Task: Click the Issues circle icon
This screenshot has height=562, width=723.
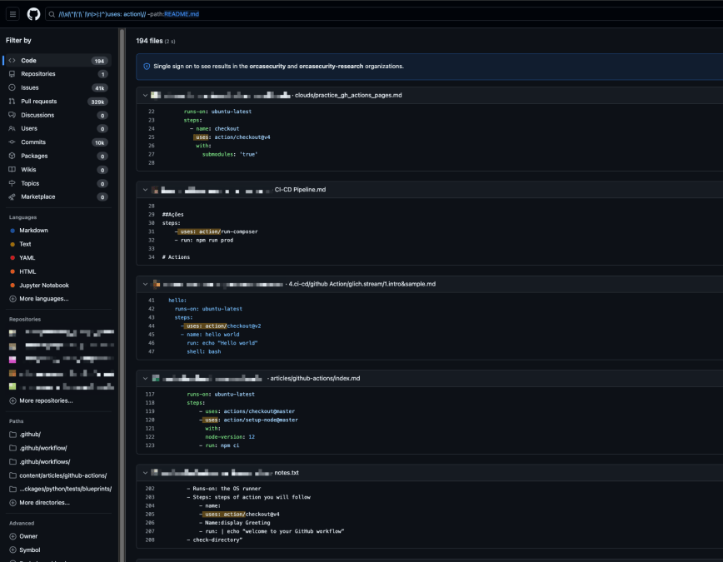Action: (12, 87)
